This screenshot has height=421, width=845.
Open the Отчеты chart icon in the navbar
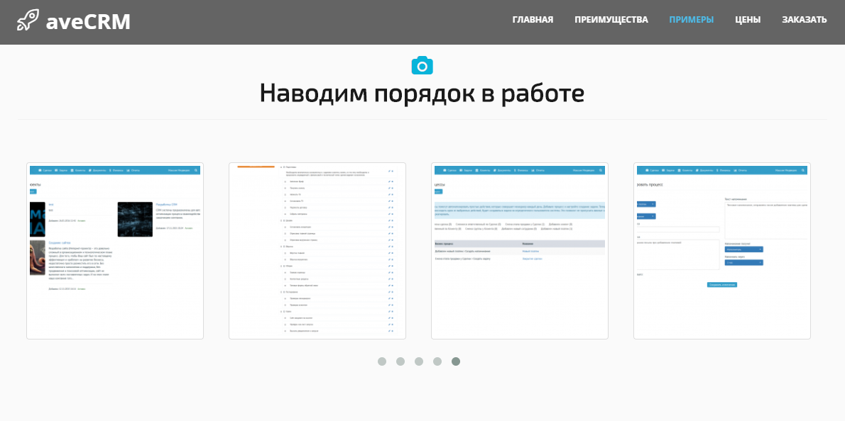(129, 170)
